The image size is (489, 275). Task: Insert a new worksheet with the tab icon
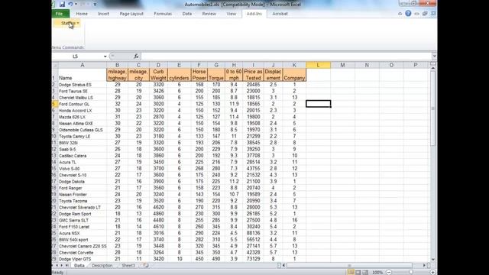(146, 266)
